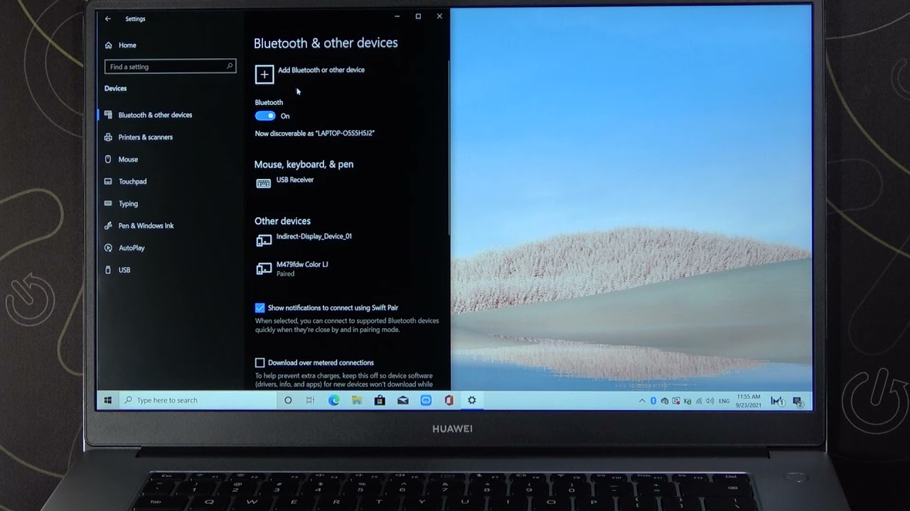Viewport: 910px width, 511px height.
Task: Open Cortana circle icon on taskbar
Action: click(288, 400)
